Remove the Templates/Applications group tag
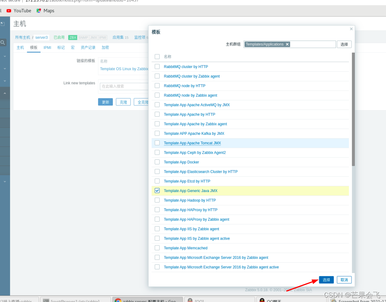Viewport: 386px width, 302px height. tap(287, 44)
